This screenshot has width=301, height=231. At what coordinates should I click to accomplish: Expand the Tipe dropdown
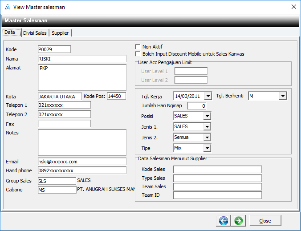[207, 148]
